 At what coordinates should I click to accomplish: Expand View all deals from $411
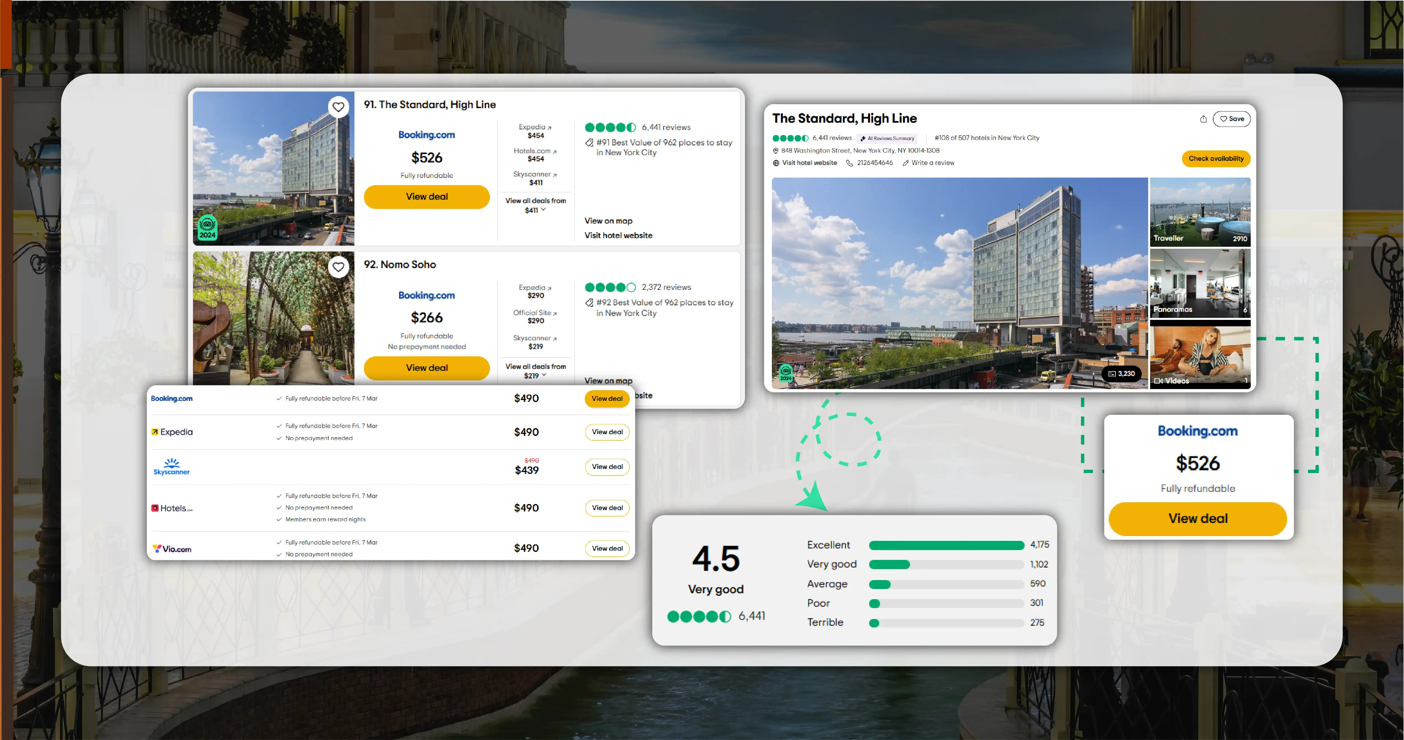[535, 205]
